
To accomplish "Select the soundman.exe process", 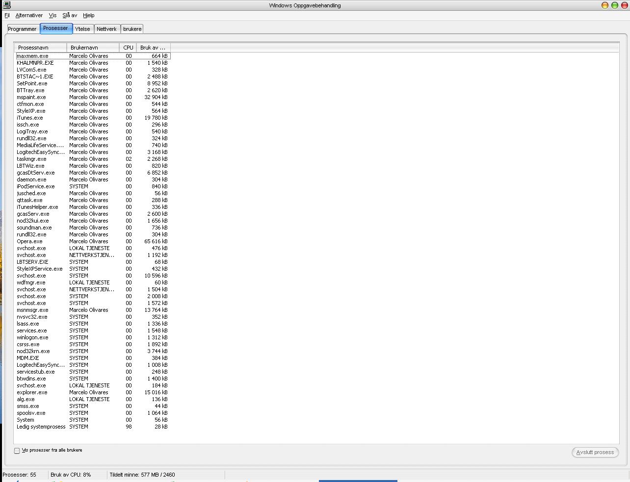I will pos(93,228).
